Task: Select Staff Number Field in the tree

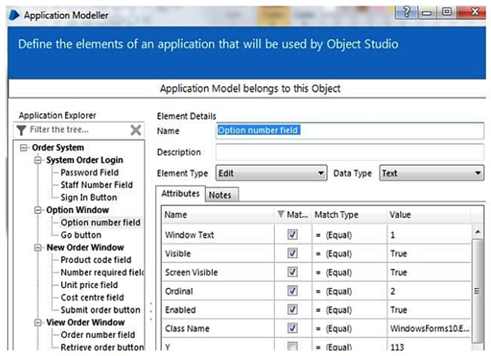Action: pos(96,185)
